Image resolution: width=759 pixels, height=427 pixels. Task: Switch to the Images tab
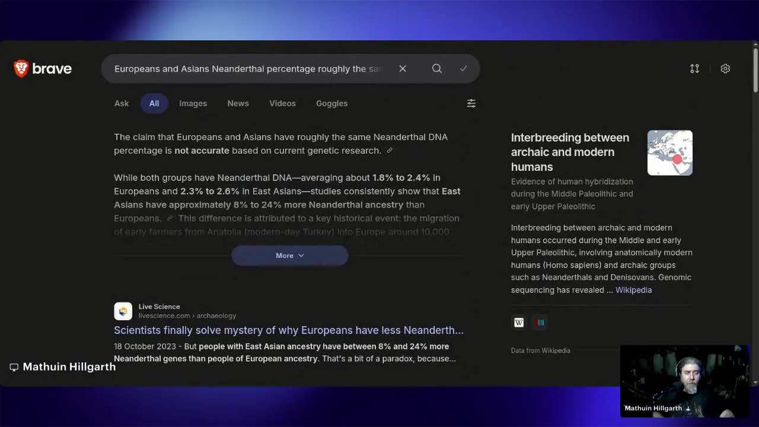click(193, 103)
